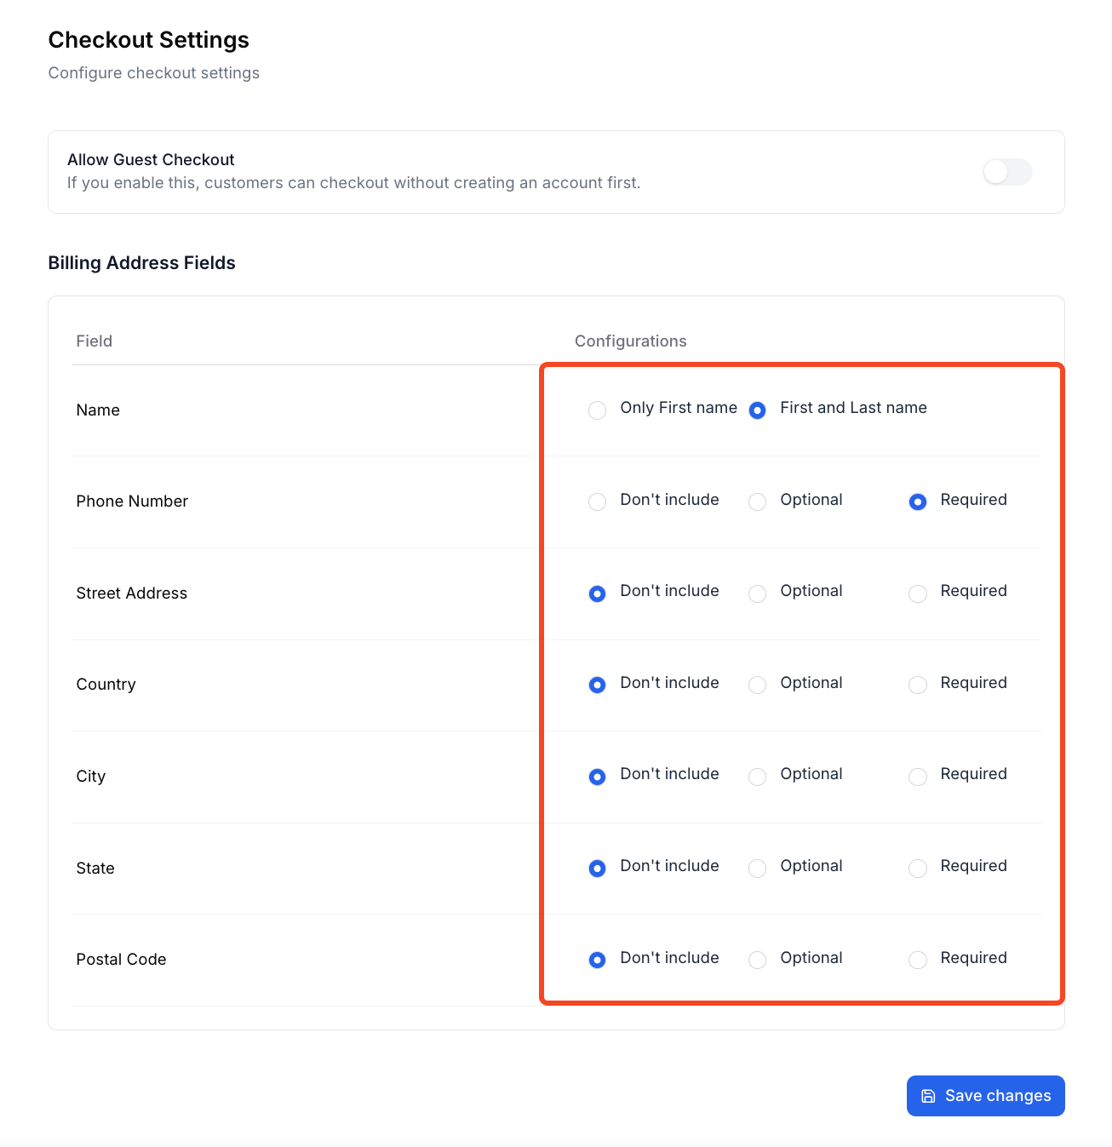Click the save icon in Save changes
Viewport: 1112px width, 1147px height.
[928, 1096]
